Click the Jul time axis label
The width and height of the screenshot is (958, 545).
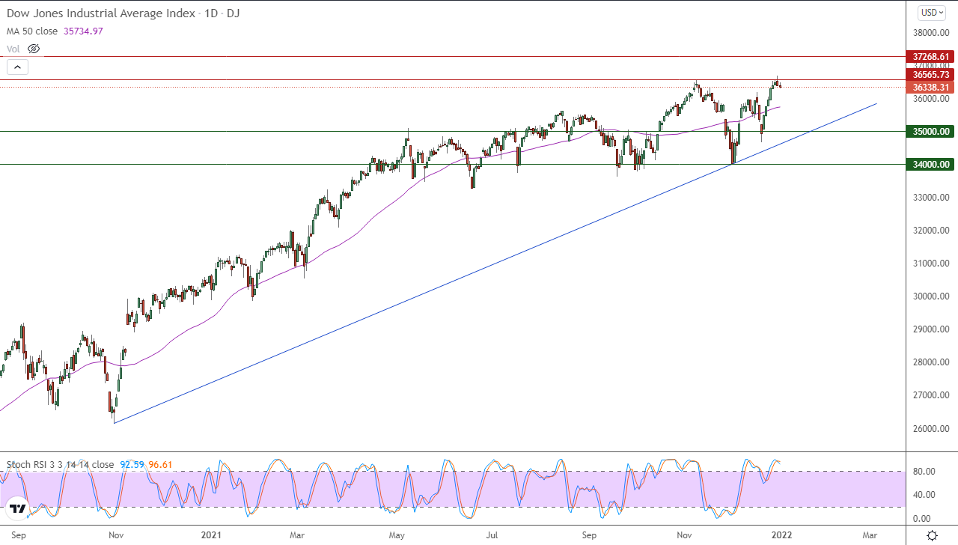coord(492,535)
